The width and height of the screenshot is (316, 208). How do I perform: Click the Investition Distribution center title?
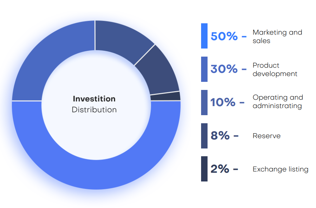[94, 104]
